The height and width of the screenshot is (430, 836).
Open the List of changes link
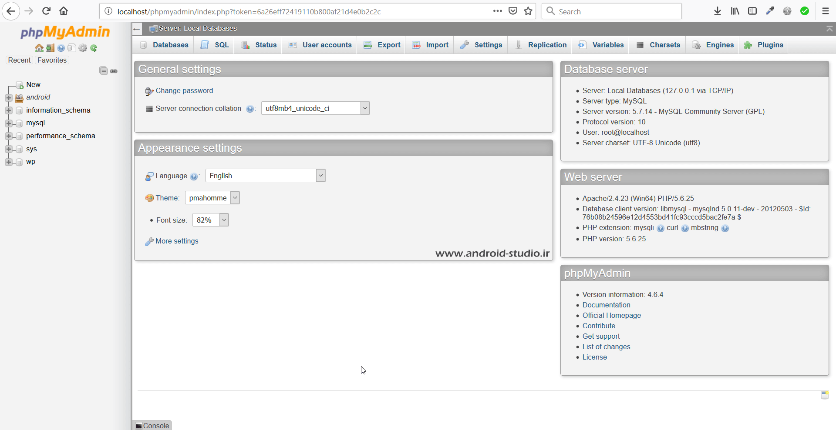(x=606, y=347)
